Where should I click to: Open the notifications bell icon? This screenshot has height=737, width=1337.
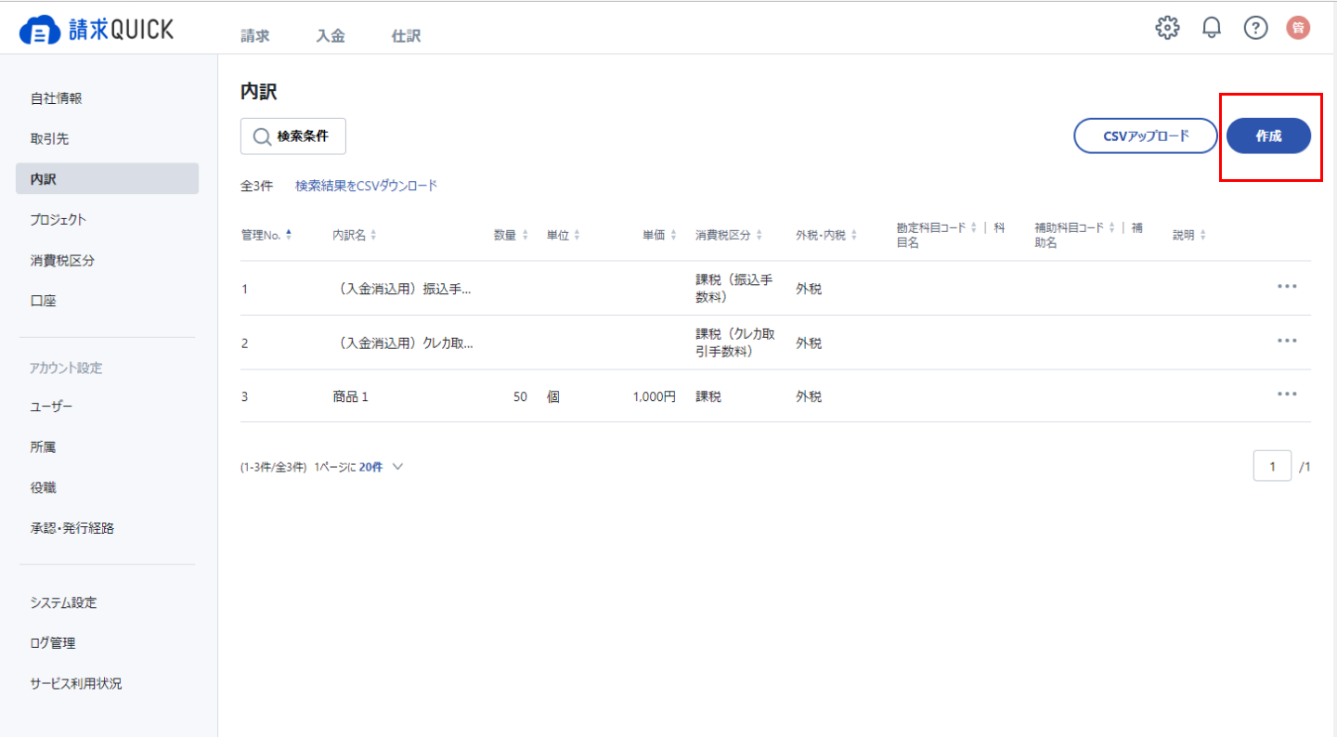[x=1212, y=28]
